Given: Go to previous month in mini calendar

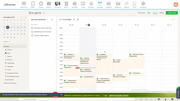Looking at the screenshot, I should click(x=22, y=17).
